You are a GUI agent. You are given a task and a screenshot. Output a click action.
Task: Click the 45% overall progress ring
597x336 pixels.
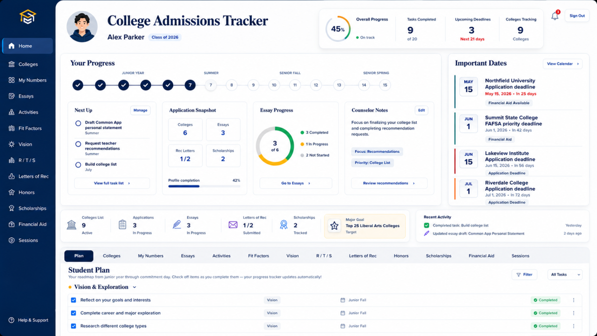(338, 29)
